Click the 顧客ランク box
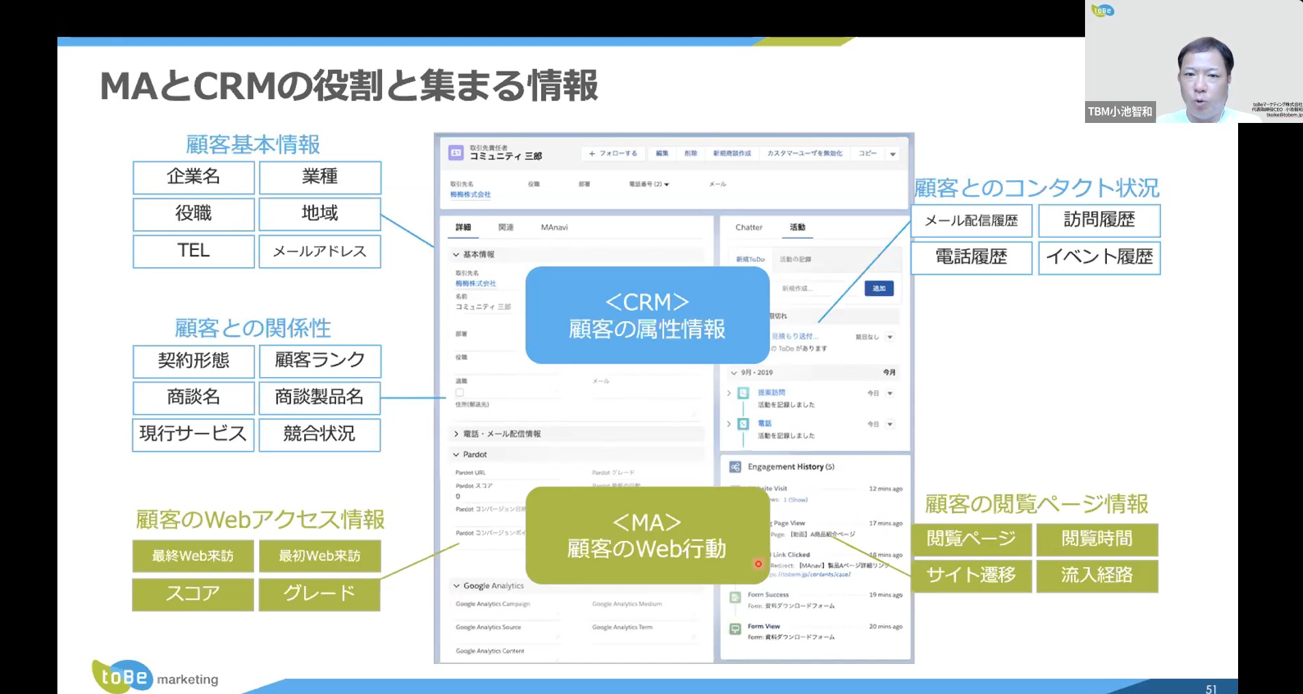Image resolution: width=1303 pixels, height=694 pixels. pyautogui.click(x=320, y=361)
